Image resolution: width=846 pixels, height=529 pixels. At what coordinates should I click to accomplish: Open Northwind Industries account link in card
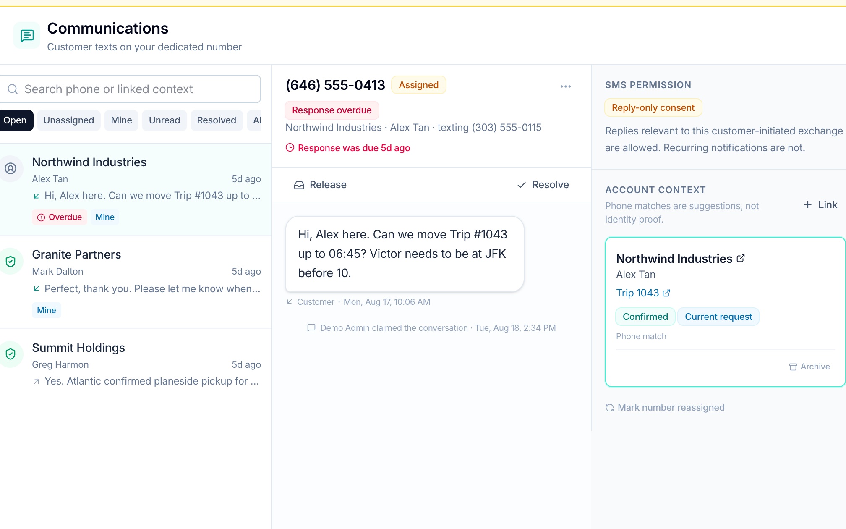click(680, 259)
